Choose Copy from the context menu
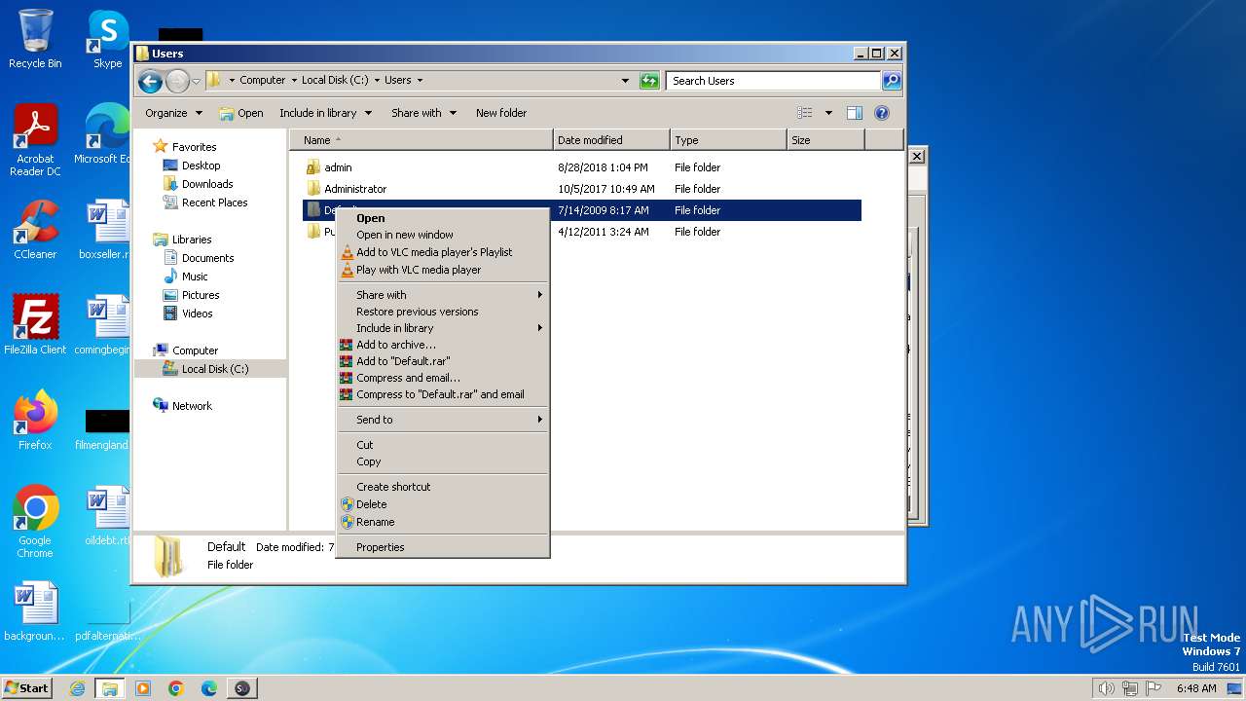The width and height of the screenshot is (1246, 701). pos(443,461)
